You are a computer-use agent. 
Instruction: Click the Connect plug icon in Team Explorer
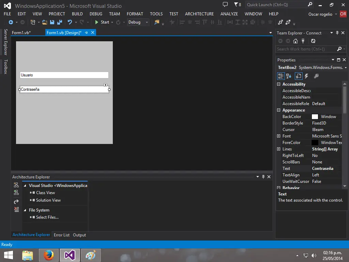pyautogui.click(x=303, y=41)
